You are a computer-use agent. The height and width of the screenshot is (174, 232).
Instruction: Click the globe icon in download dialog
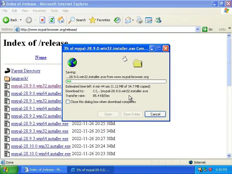click(x=72, y=62)
